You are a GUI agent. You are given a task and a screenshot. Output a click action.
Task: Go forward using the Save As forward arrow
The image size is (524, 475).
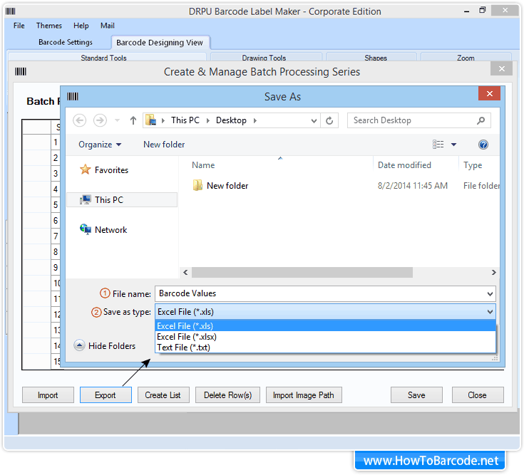pos(100,120)
